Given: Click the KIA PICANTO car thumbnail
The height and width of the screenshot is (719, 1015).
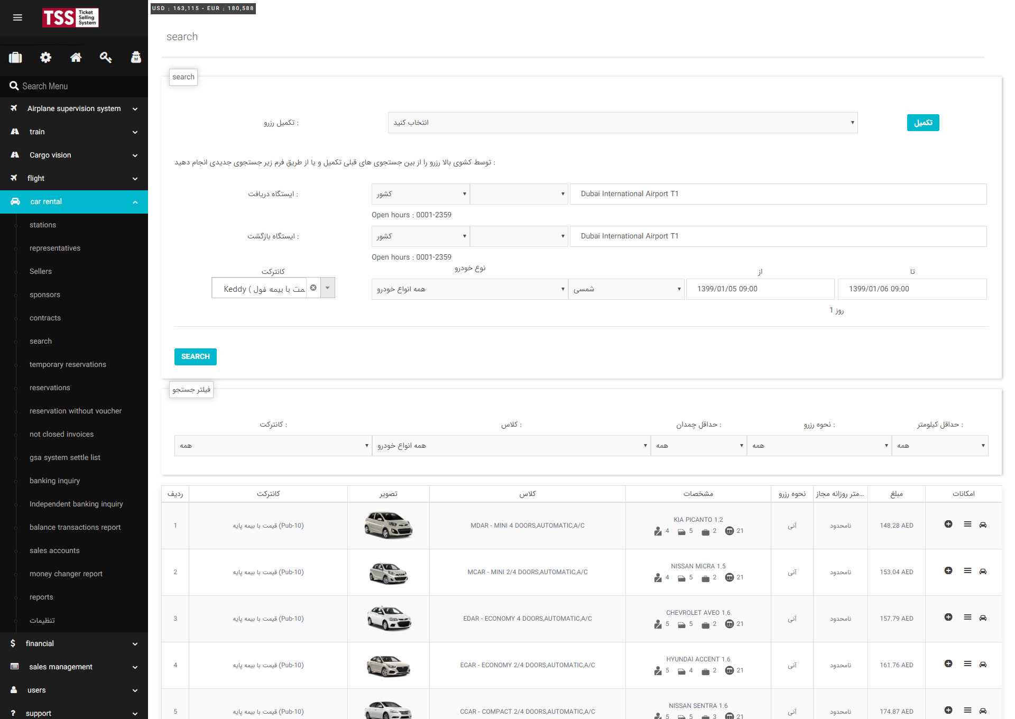Looking at the screenshot, I should click(x=389, y=525).
